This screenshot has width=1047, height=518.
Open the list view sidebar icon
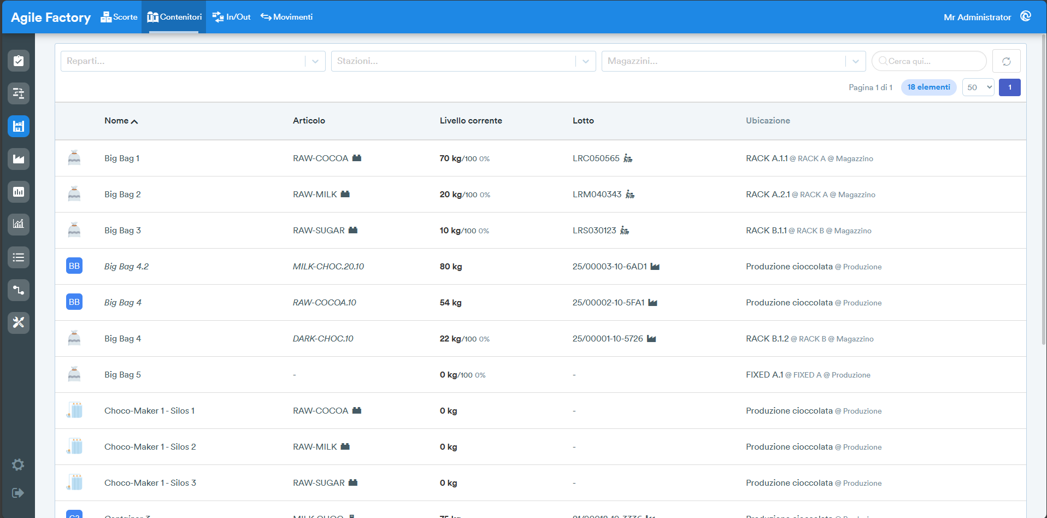(x=19, y=257)
